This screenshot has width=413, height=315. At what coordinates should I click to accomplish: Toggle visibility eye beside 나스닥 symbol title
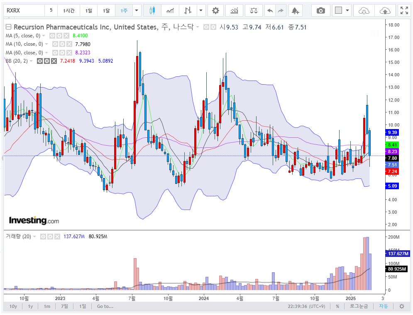point(206,27)
